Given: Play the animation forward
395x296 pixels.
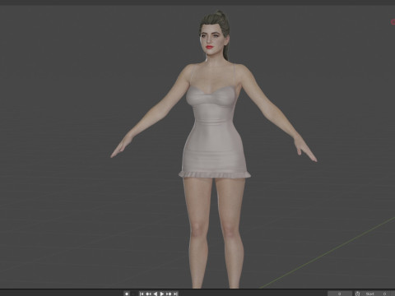Looking at the screenshot, I should click(162, 294).
